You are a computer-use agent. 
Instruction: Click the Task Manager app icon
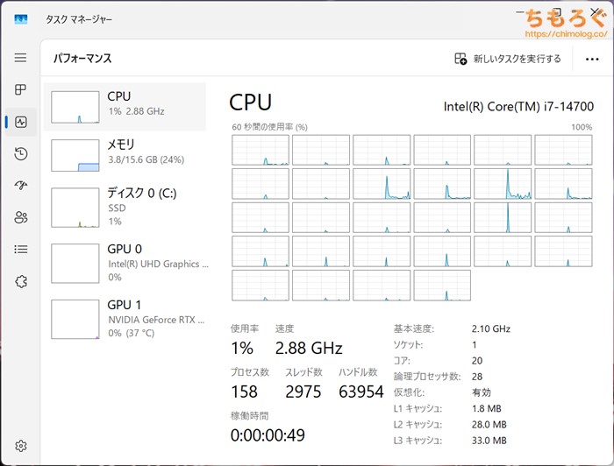click(21, 19)
